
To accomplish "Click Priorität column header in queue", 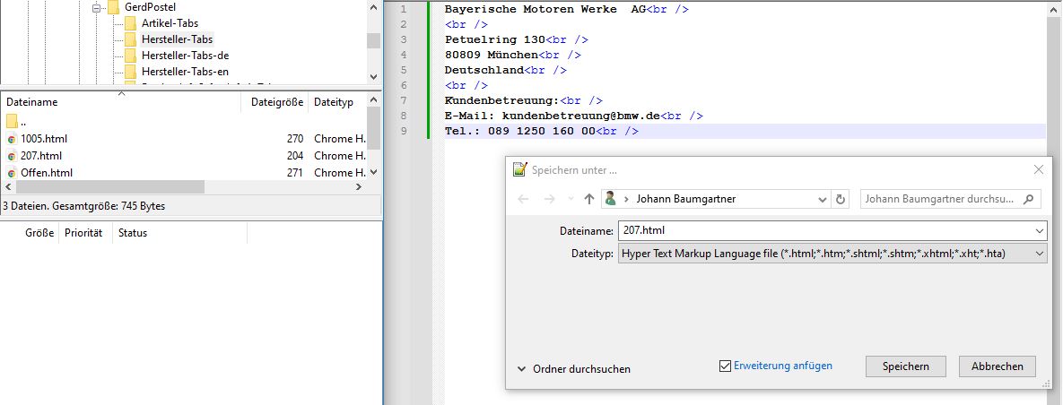I will point(83,233).
